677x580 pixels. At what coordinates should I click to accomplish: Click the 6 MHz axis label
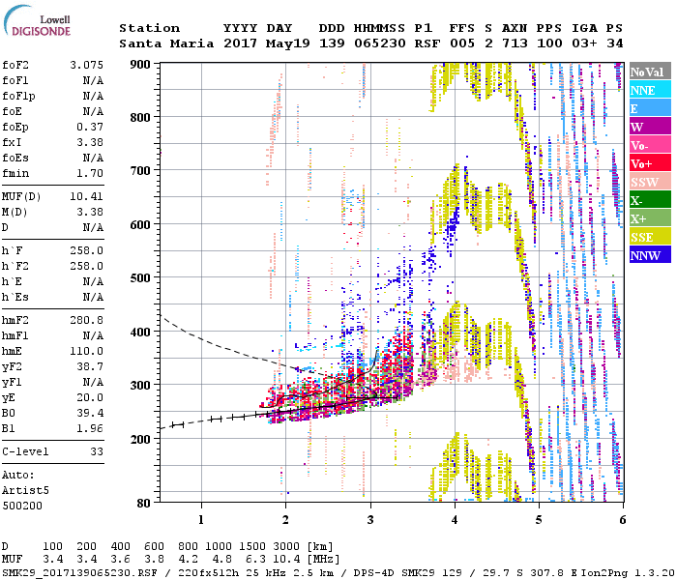point(622,520)
